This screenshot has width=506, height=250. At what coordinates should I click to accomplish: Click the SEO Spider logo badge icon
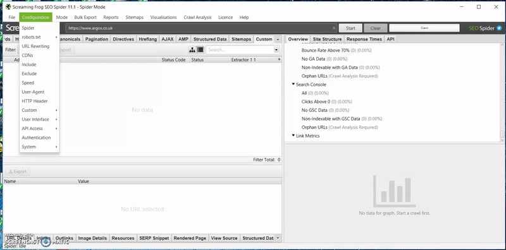pyautogui.click(x=499, y=28)
